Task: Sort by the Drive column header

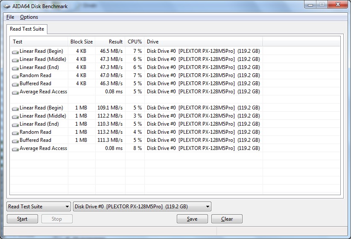Action: [204, 42]
